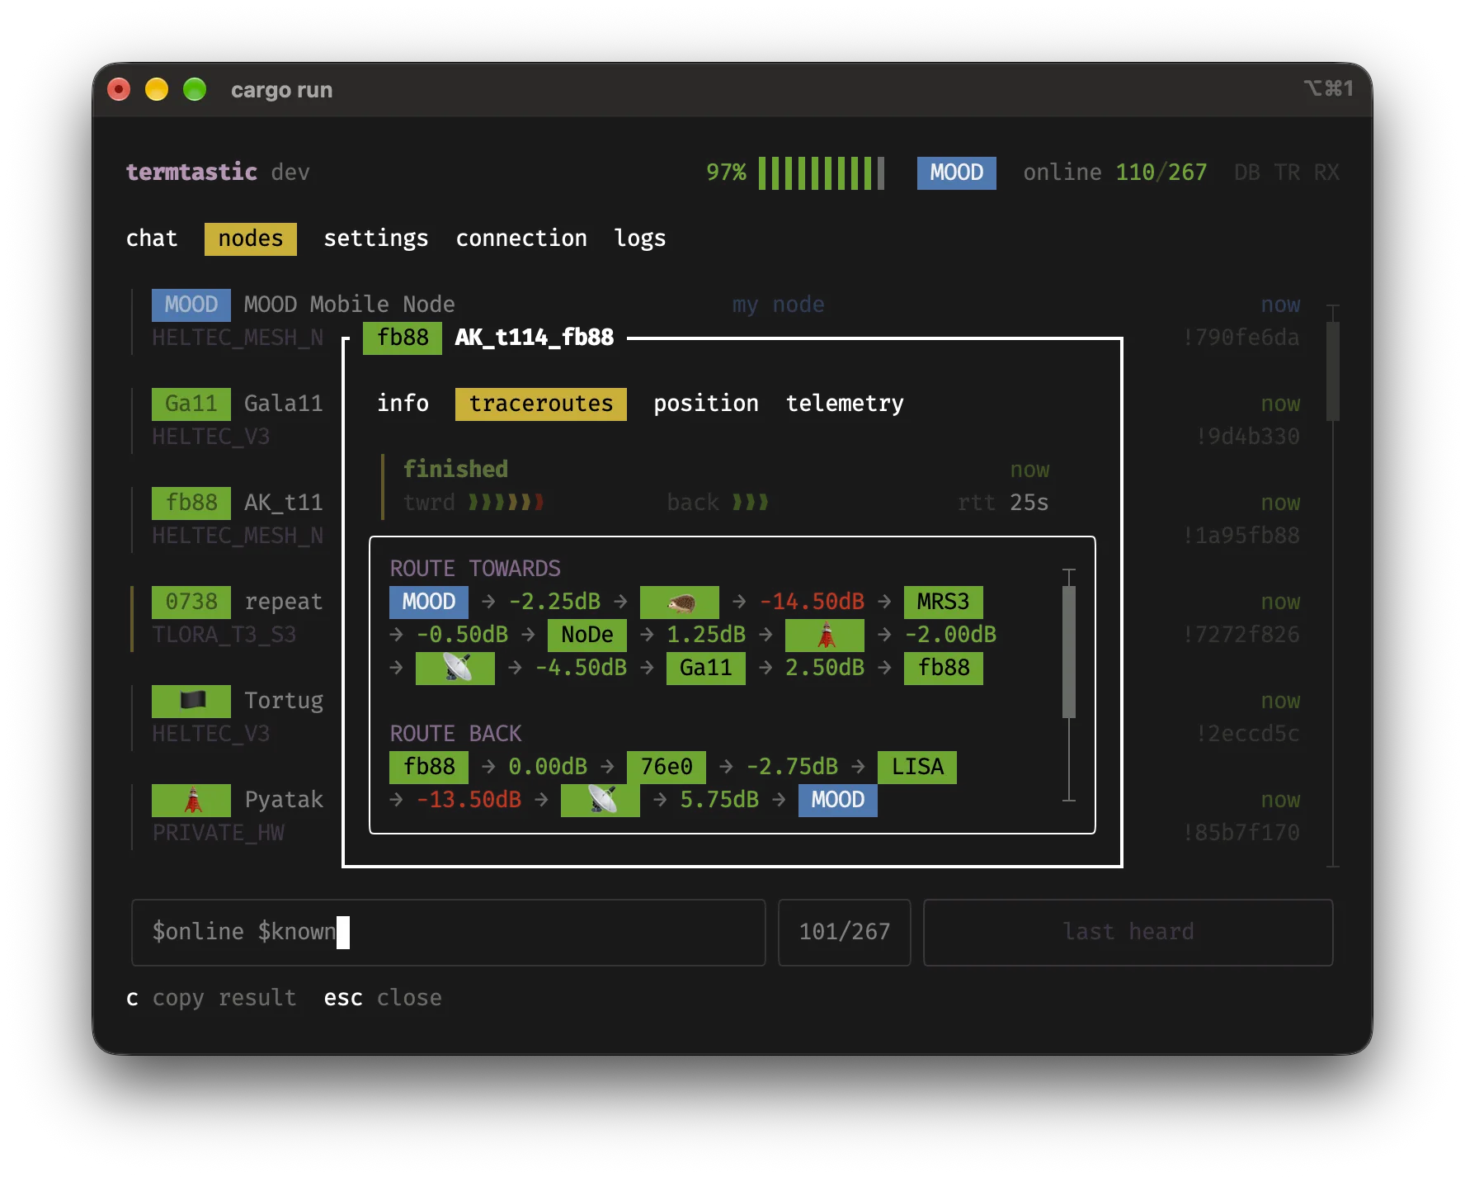Click the route panel scrollbar thumb
The width and height of the screenshot is (1465, 1177).
pos(1068,651)
